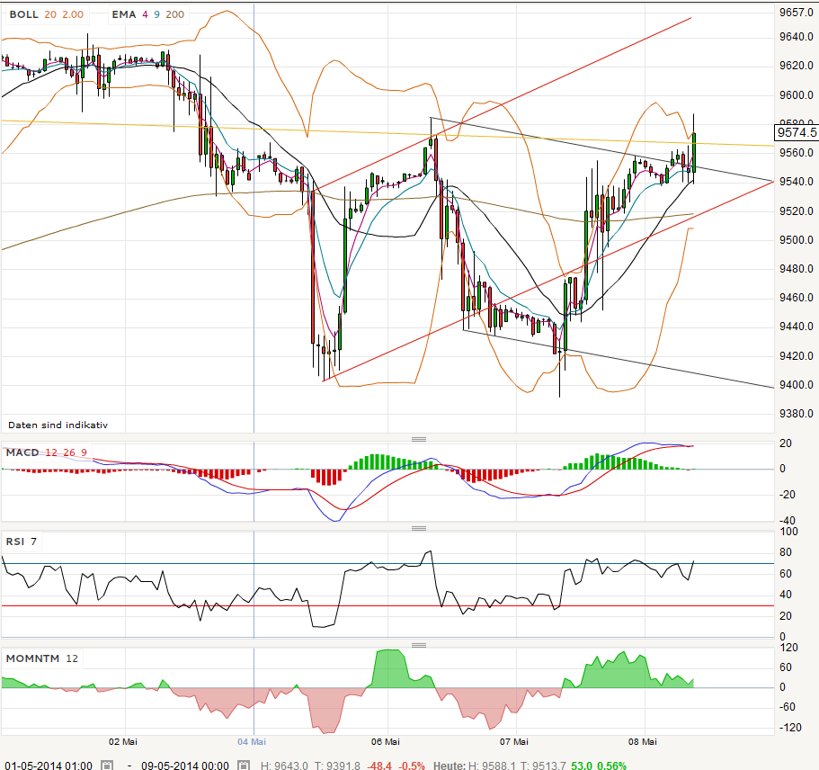Click the 9380.0 price axis label
This screenshot has height=770, width=819.
click(x=796, y=414)
